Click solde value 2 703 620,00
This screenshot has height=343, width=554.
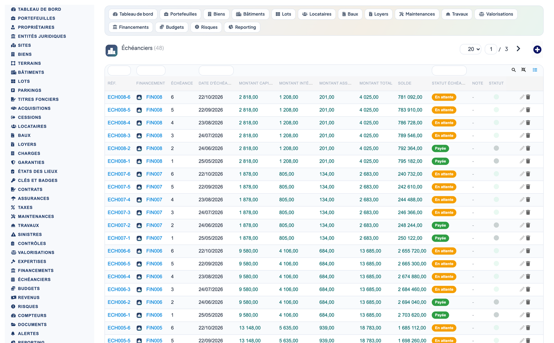[412, 315]
